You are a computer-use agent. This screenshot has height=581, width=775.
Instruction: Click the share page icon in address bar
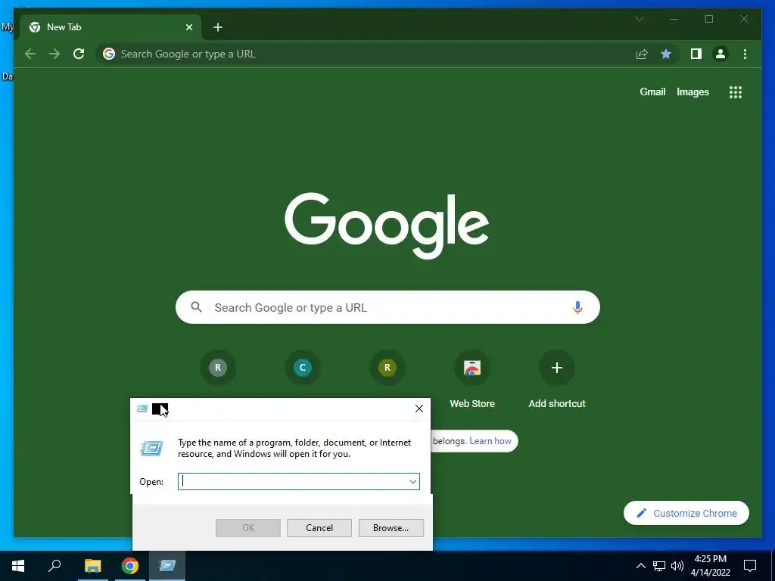(x=642, y=54)
